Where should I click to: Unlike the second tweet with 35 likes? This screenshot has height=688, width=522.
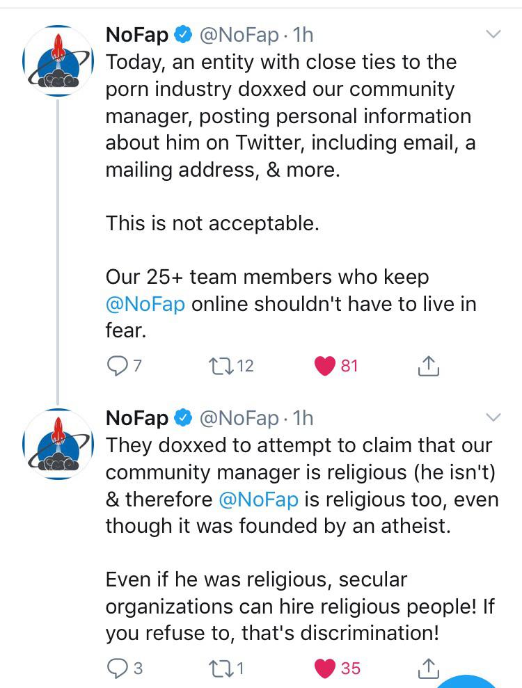pos(325,669)
